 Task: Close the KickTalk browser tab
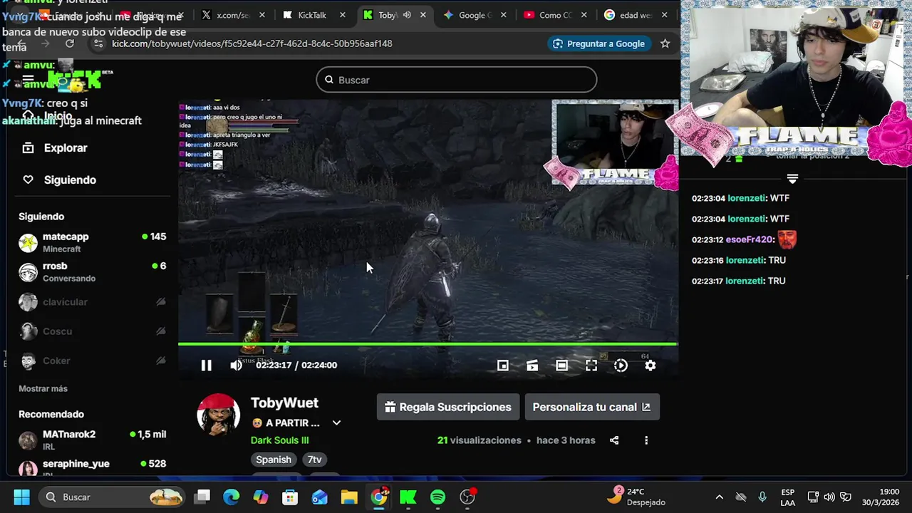tap(342, 15)
